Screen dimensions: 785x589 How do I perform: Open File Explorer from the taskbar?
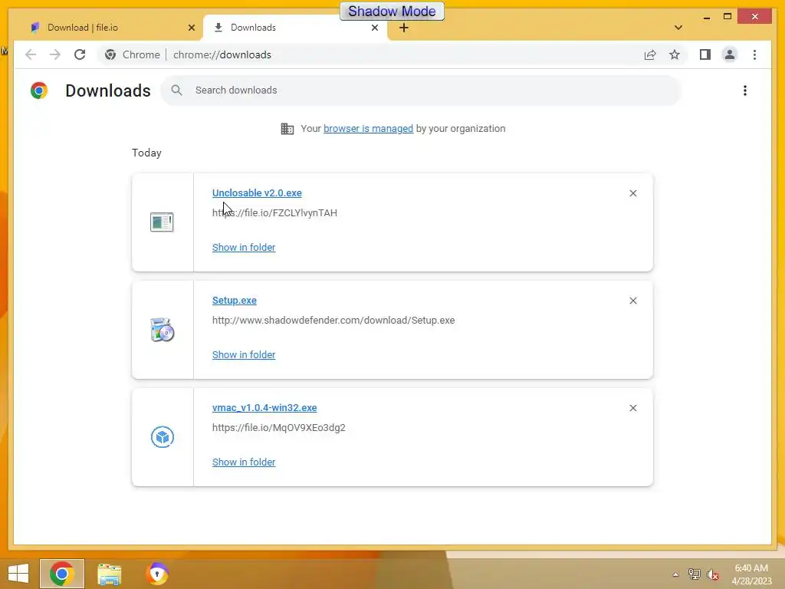tap(109, 574)
